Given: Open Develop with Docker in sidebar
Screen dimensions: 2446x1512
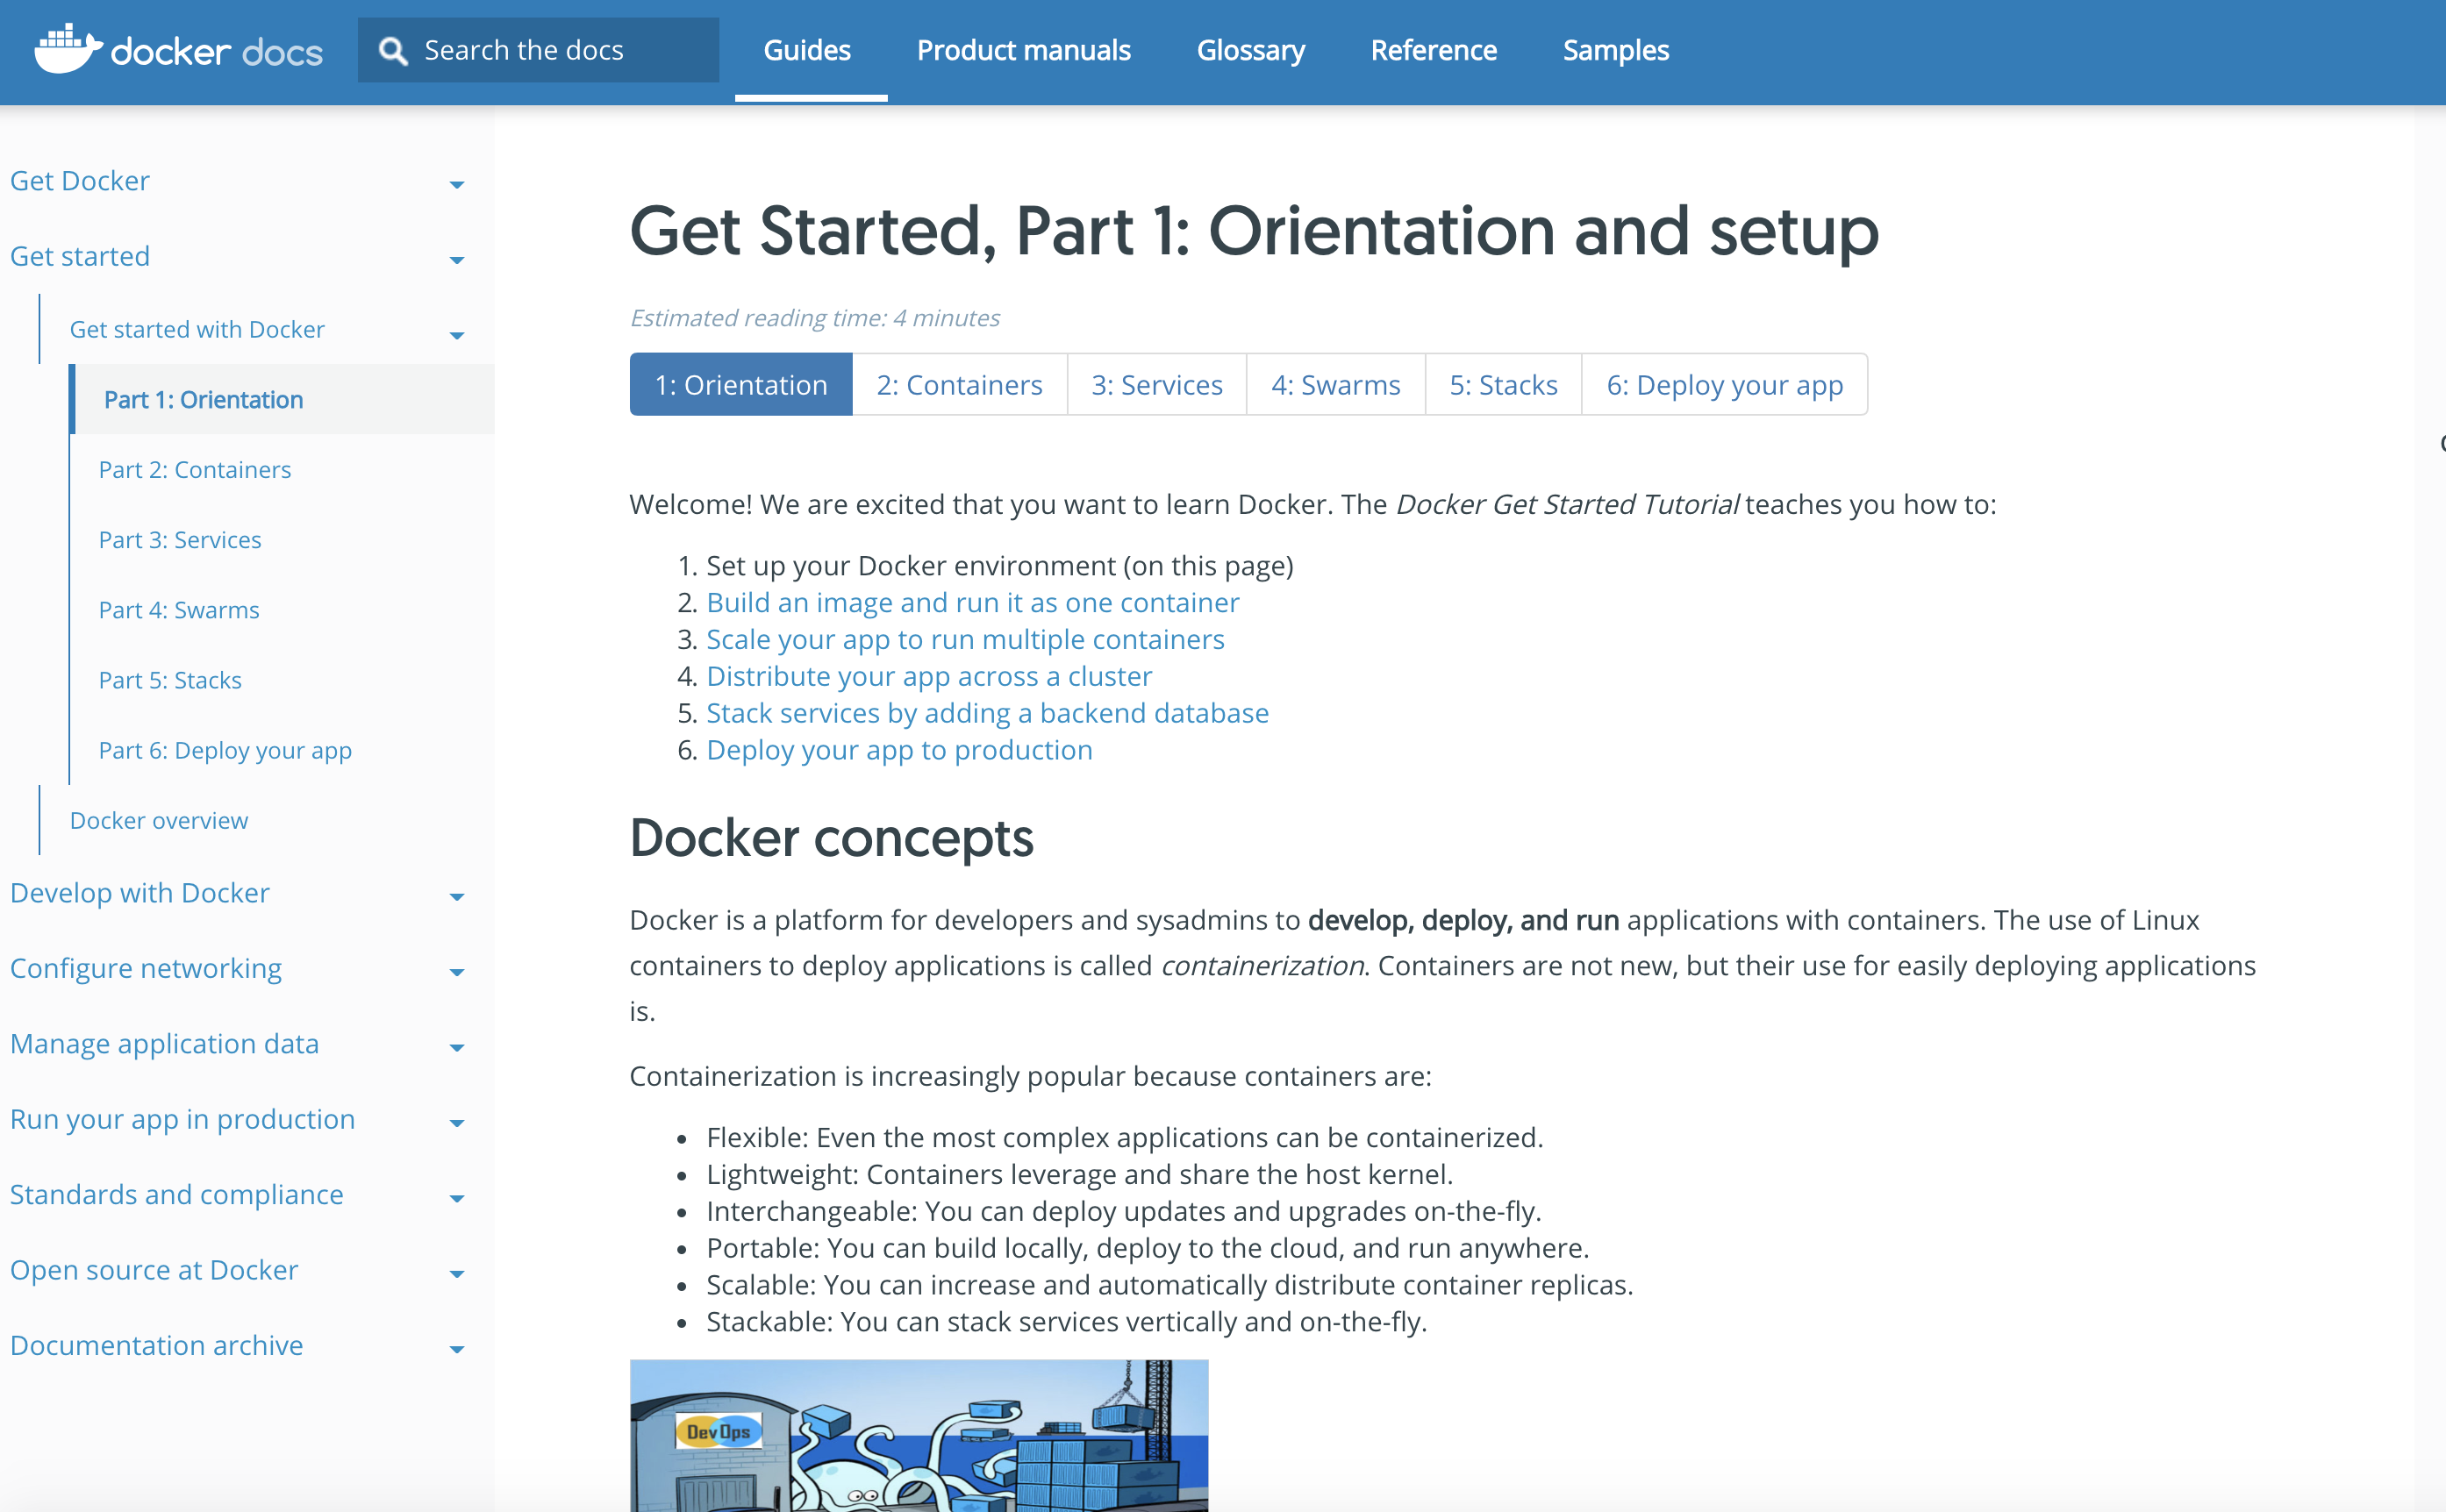Looking at the screenshot, I should pos(140,892).
